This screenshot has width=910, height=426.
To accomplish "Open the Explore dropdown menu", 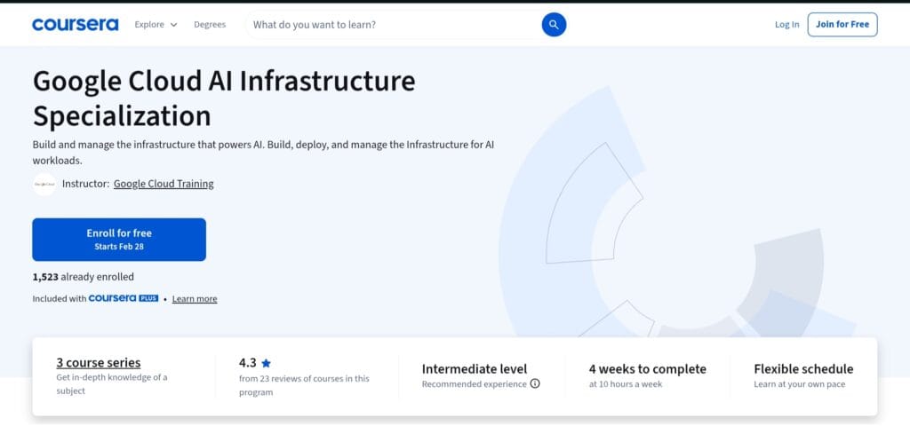I will [x=156, y=24].
